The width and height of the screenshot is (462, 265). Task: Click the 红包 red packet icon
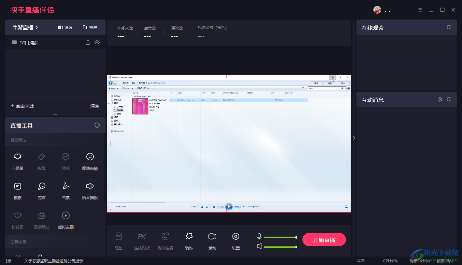119,237
